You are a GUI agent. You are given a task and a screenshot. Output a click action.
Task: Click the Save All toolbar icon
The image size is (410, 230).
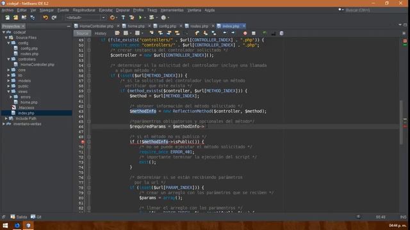33,17
